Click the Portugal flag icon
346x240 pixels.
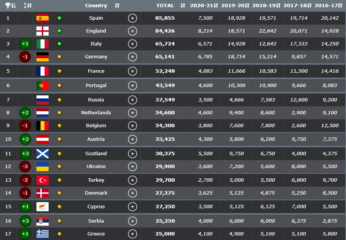(42, 86)
